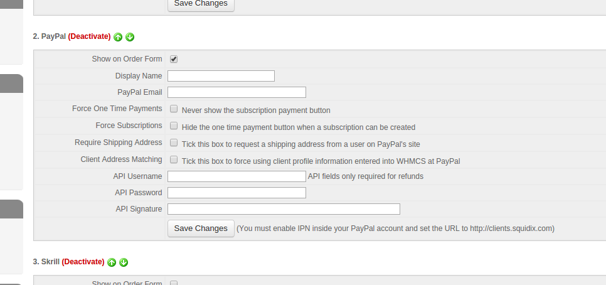The image size is (606, 285).
Task: Click into the PayPal Email field
Action: [x=237, y=92]
